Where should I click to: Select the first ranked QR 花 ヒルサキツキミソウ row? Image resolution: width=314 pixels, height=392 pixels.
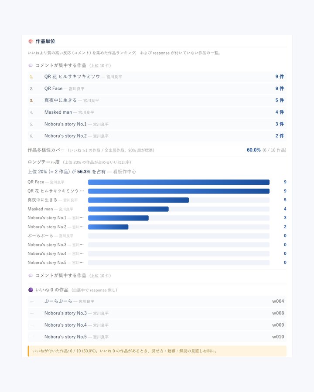pyautogui.click(x=157, y=77)
